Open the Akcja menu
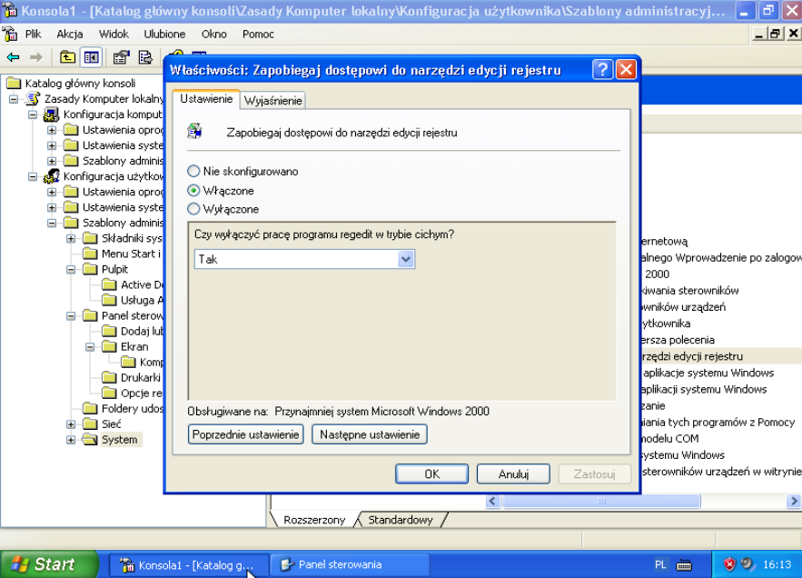This screenshot has height=578, width=802. coord(70,34)
